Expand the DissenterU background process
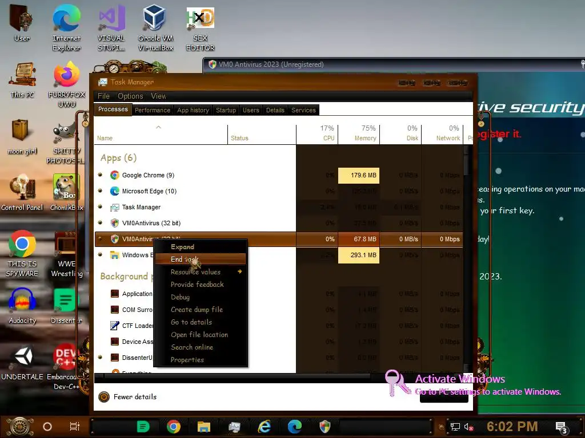Screen dimensions: 585x438 coord(100,357)
